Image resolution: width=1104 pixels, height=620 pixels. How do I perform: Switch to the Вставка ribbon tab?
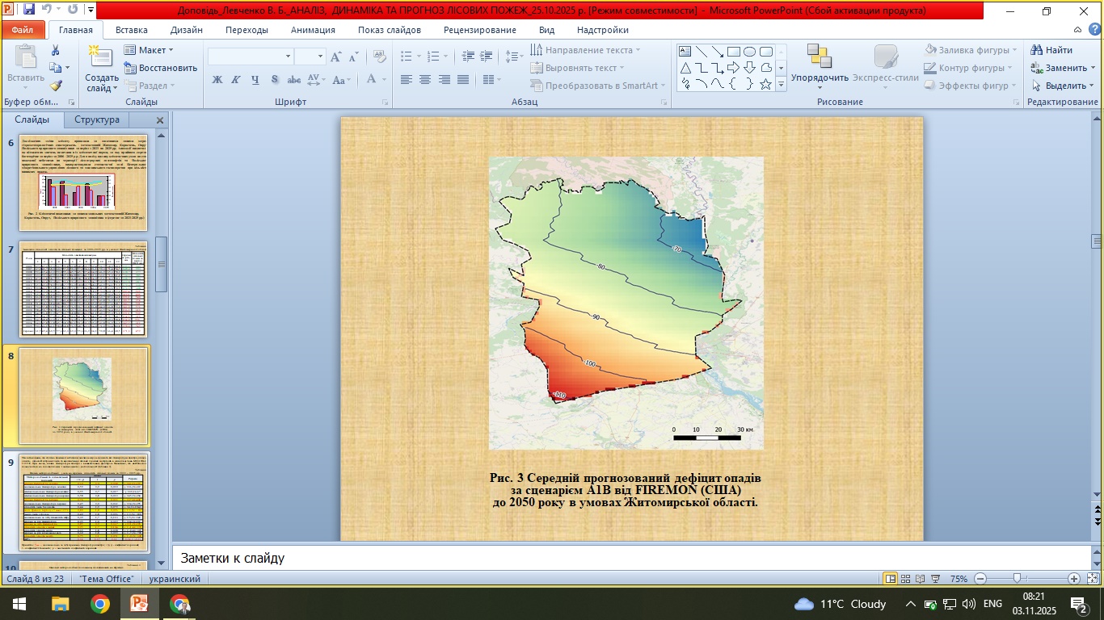(x=131, y=30)
